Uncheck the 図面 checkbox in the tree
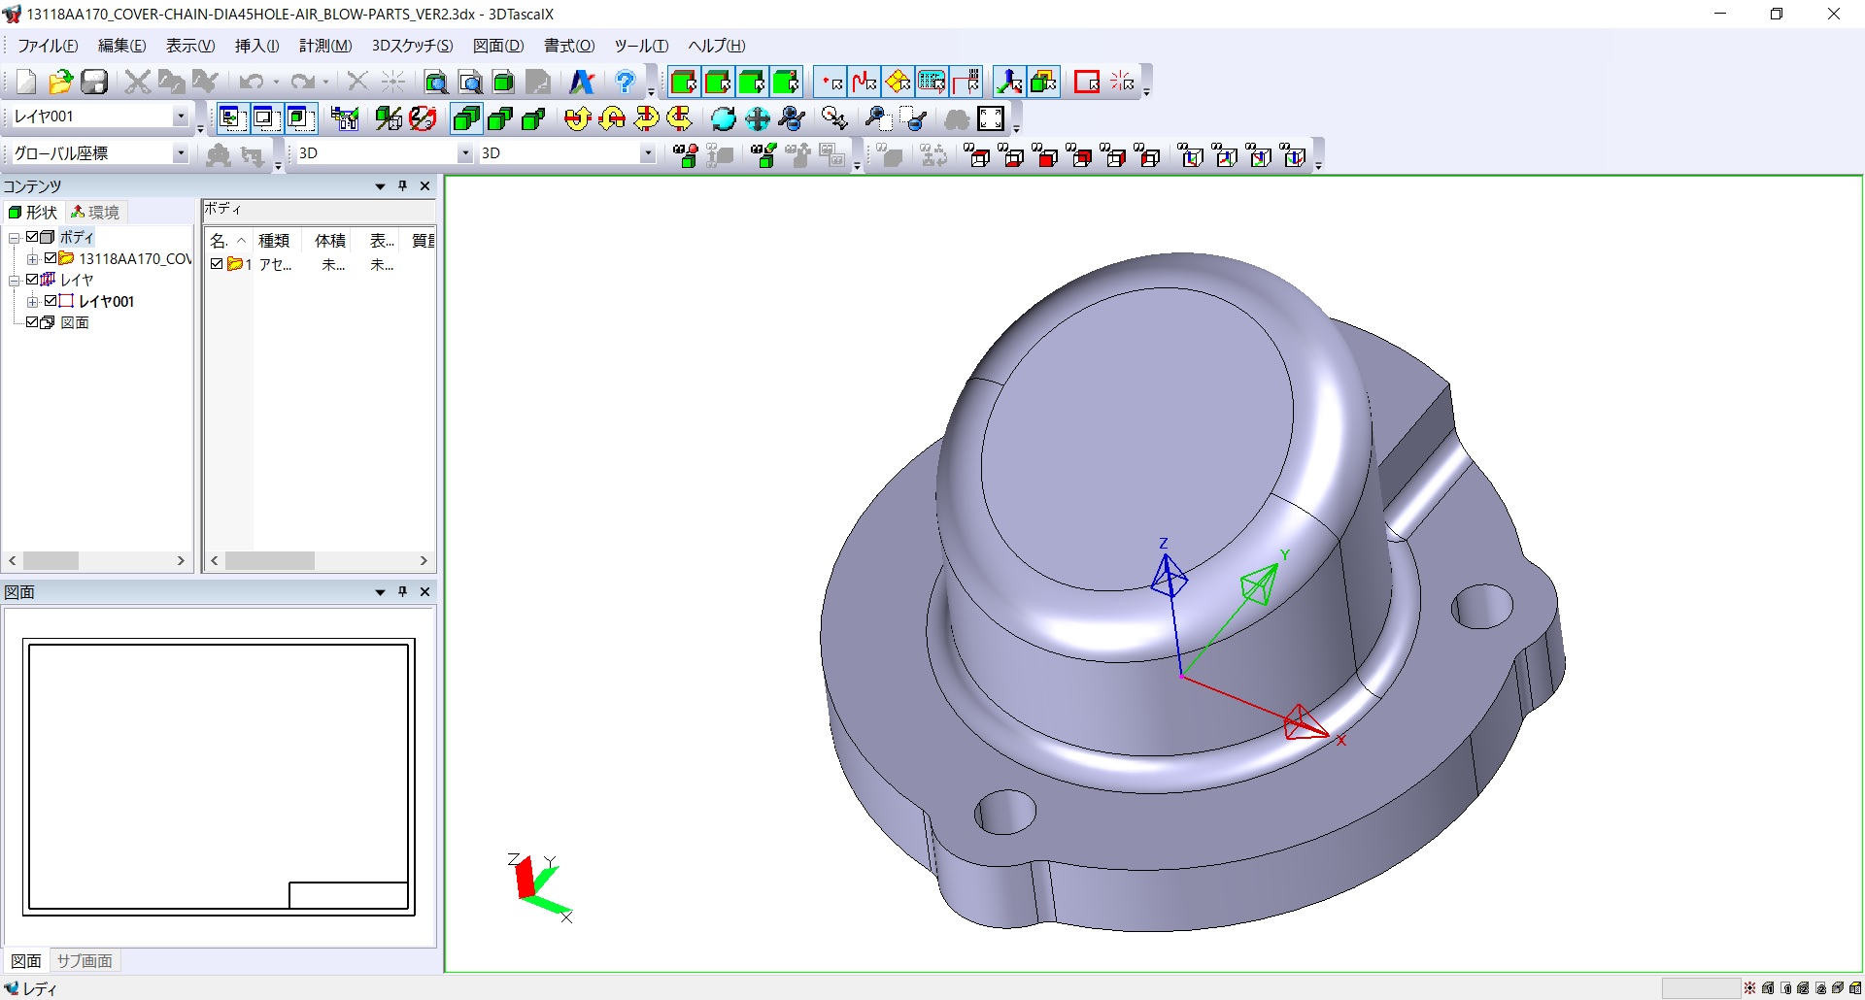The height and width of the screenshot is (1000, 1865). [x=32, y=322]
